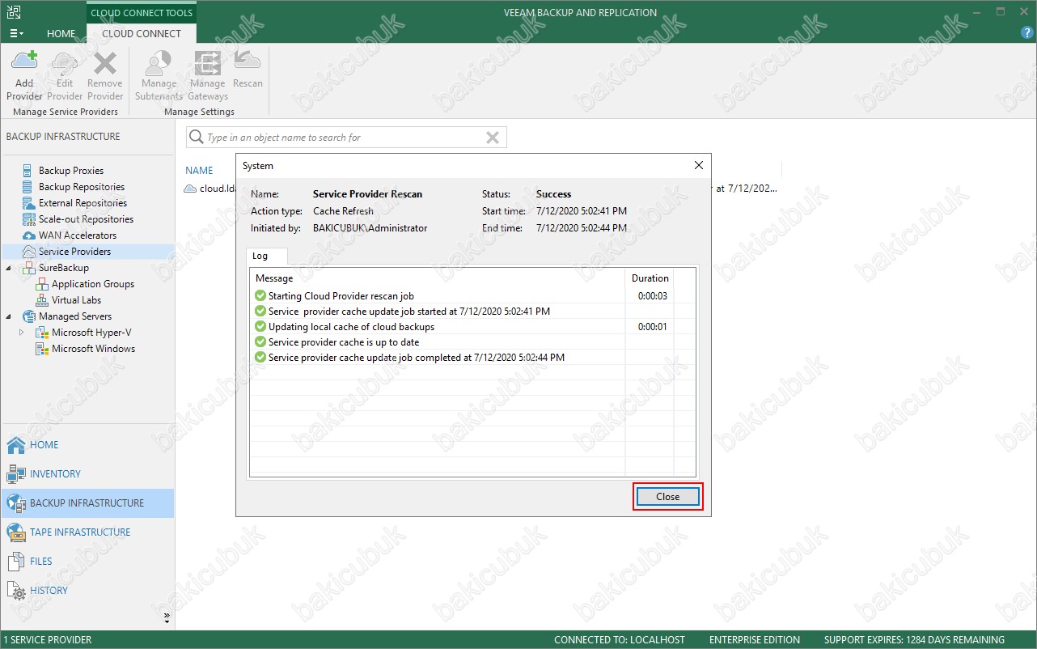Select Service Providers in the tree
This screenshot has height=649, width=1037.
tap(74, 252)
